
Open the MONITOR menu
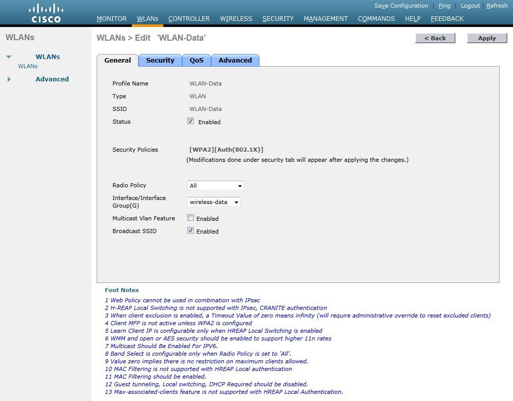[x=111, y=18]
